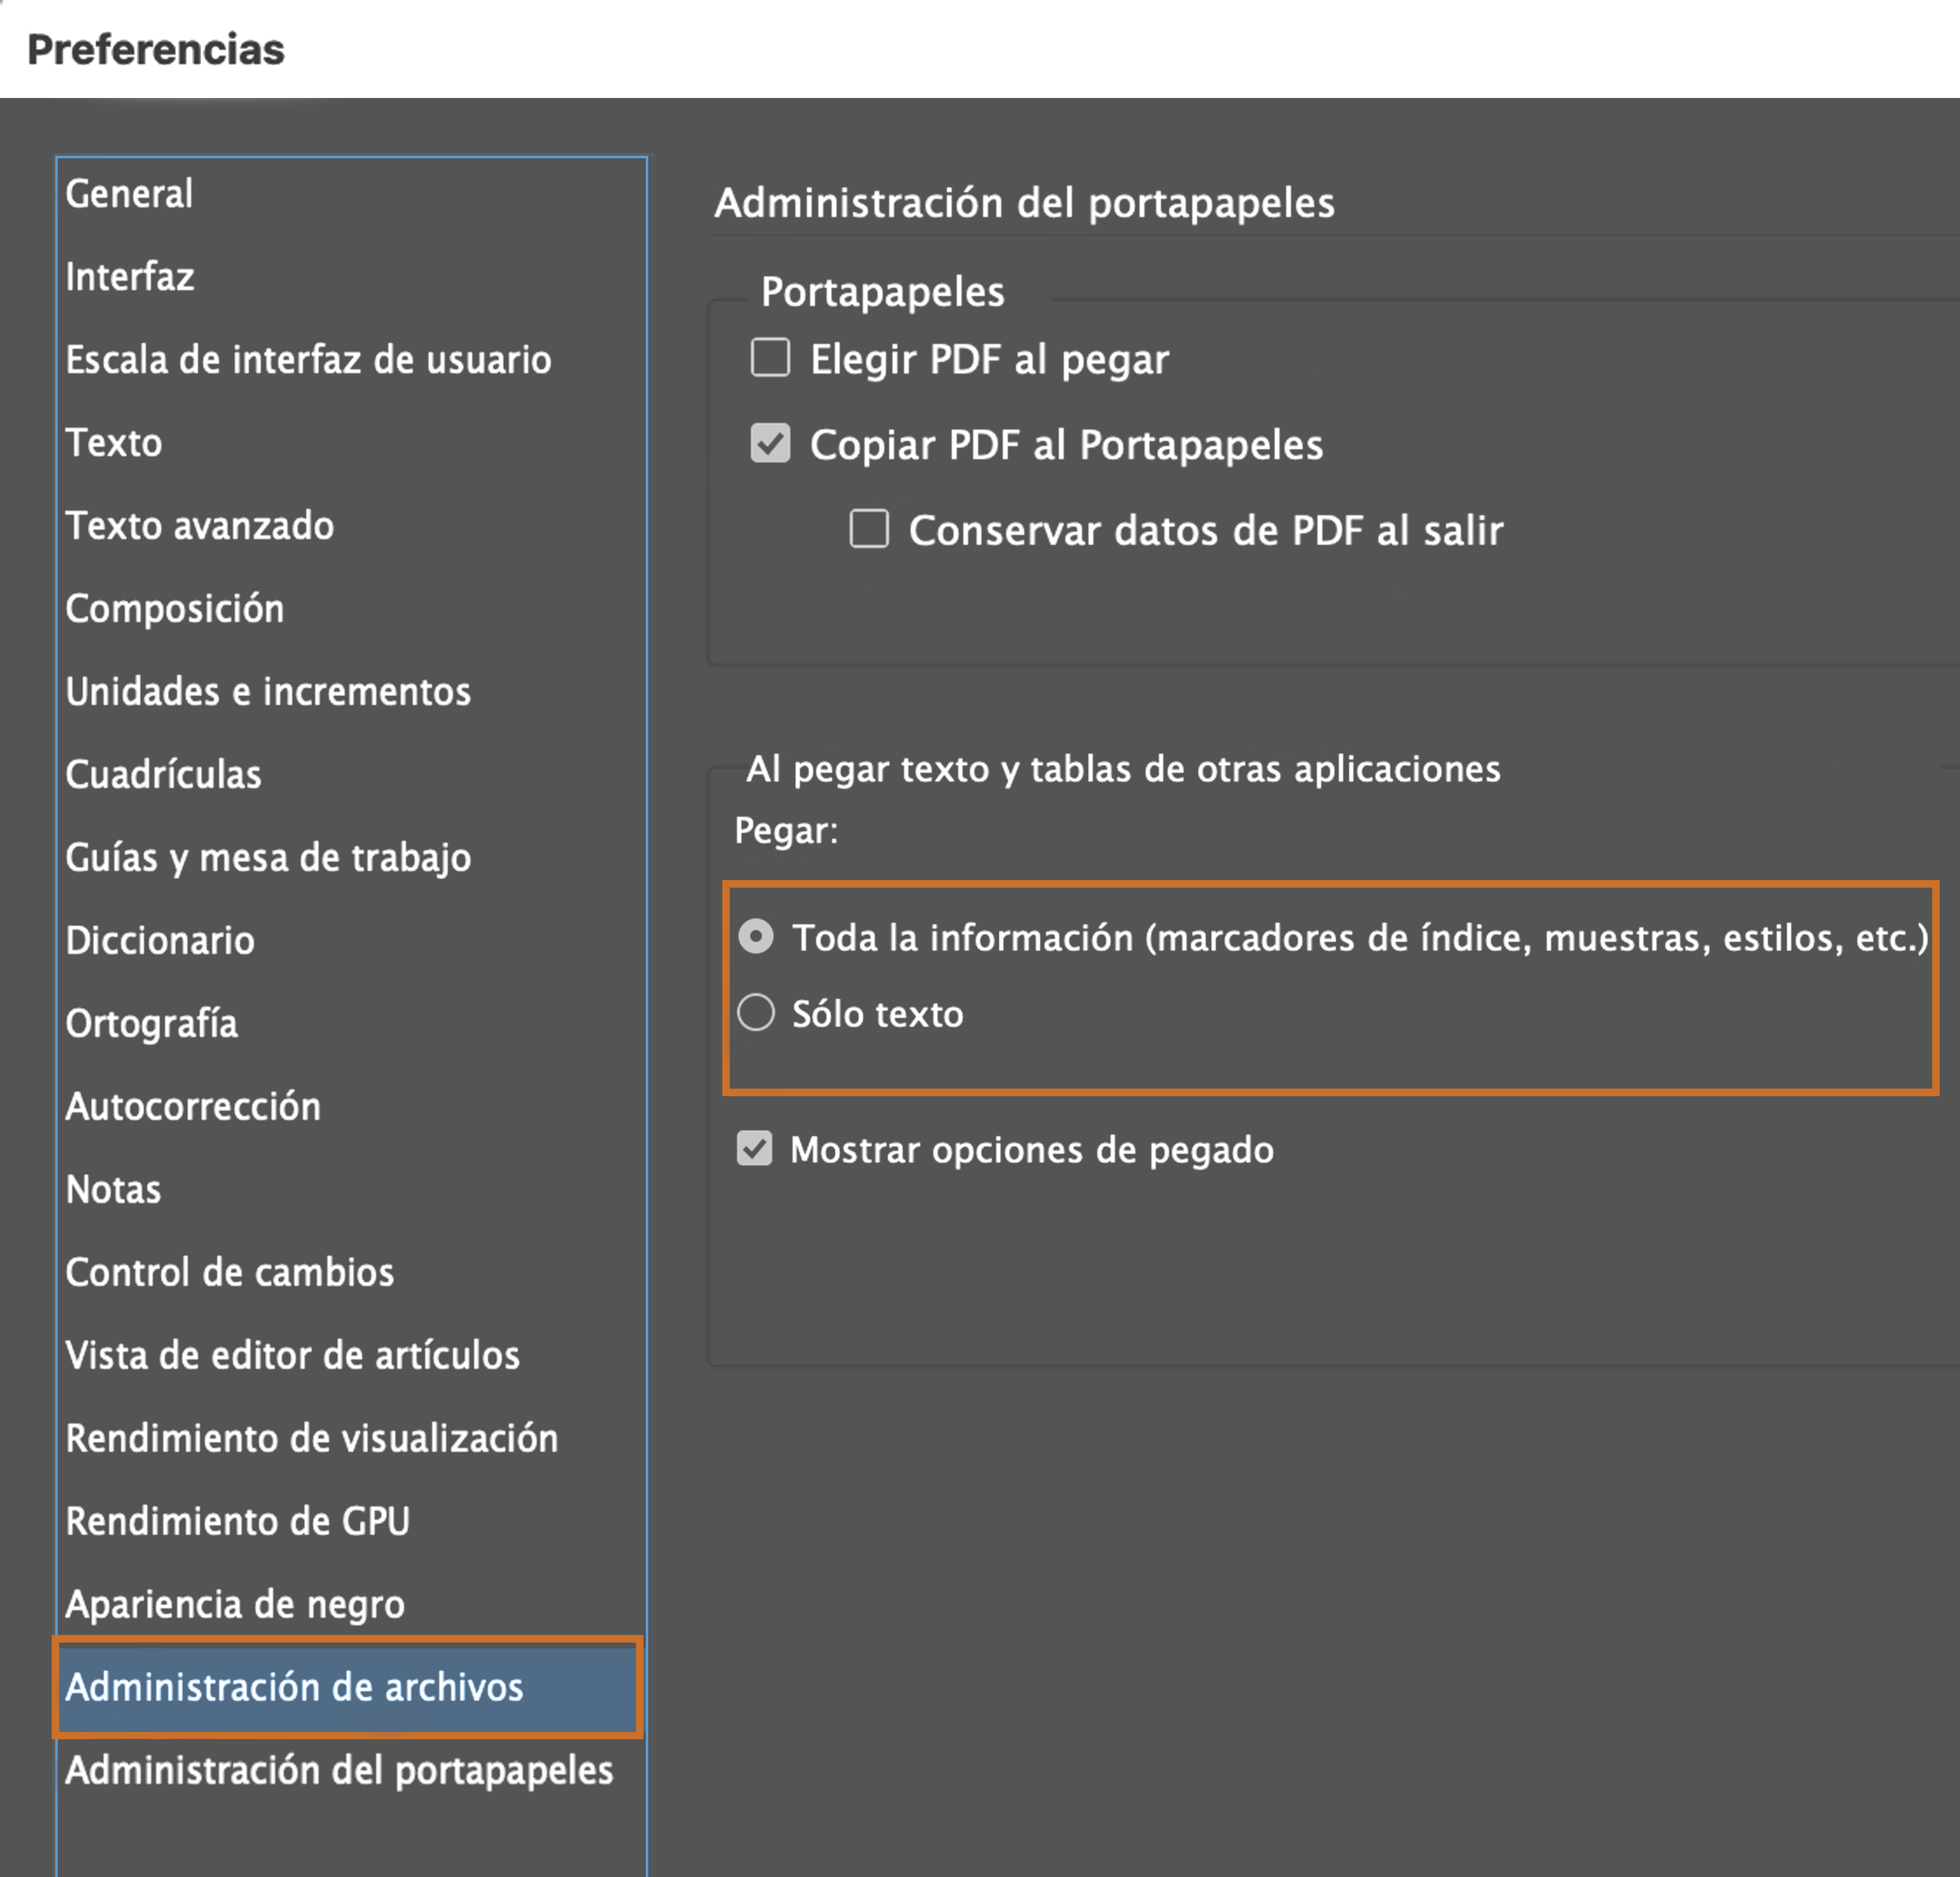The width and height of the screenshot is (1960, 1877).
Task: Open the Cuadrículas settings
Action: 164,774
